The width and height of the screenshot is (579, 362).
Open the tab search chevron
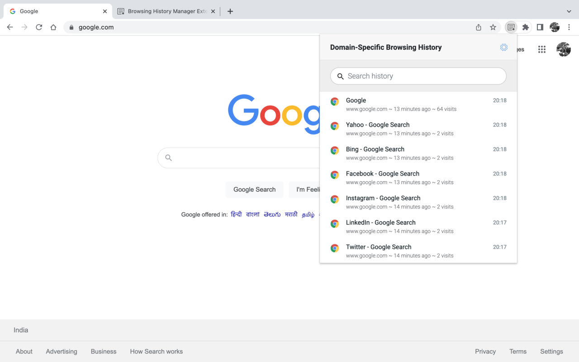[568, 11]
